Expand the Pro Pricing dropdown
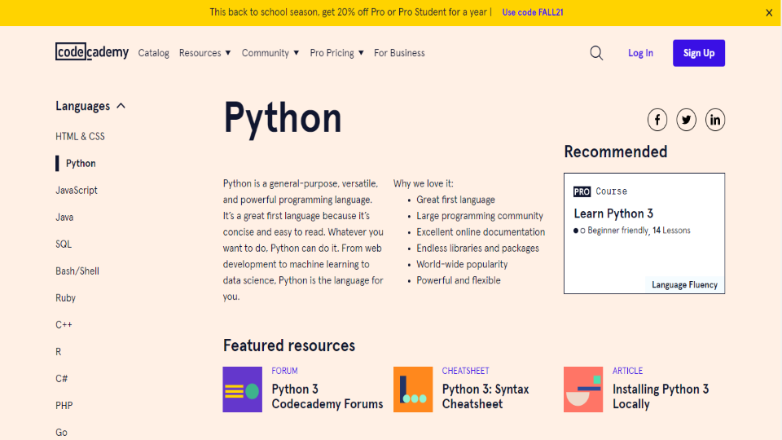The height and width of the screenshot is (440, 782). pos(336,53)
